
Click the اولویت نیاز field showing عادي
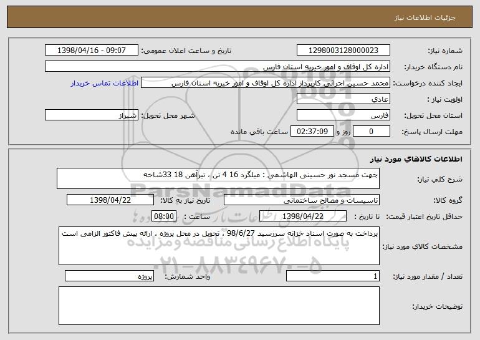(x=343, y=99)
